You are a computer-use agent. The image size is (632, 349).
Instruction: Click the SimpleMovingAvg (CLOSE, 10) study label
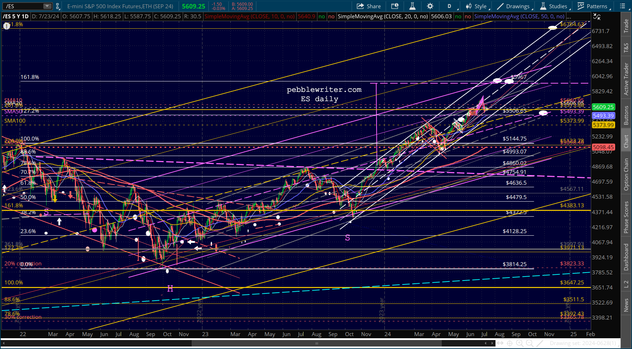pyautogui.click(x=250, y=16)
